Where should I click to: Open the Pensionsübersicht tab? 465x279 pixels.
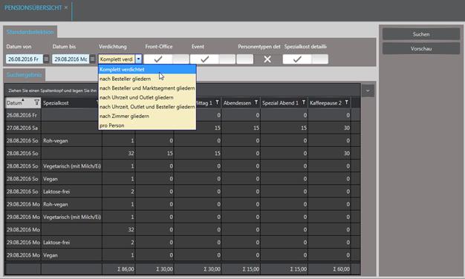pos(33,7)
